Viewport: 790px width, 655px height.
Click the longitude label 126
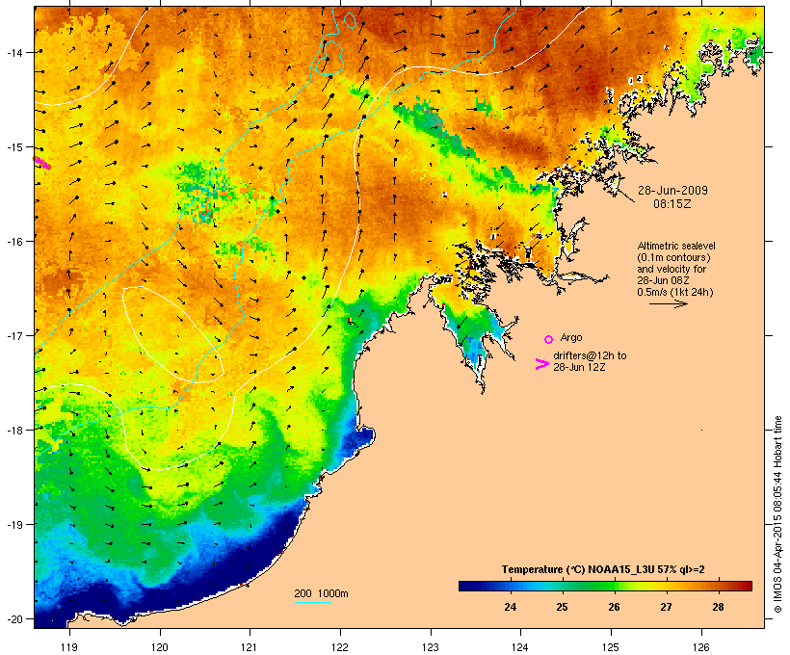[701, 647]
